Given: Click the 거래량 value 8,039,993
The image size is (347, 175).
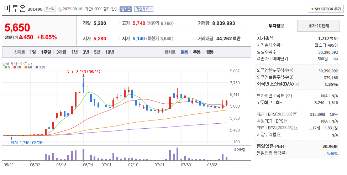Looking at the screenshot, I should [224, 23].
